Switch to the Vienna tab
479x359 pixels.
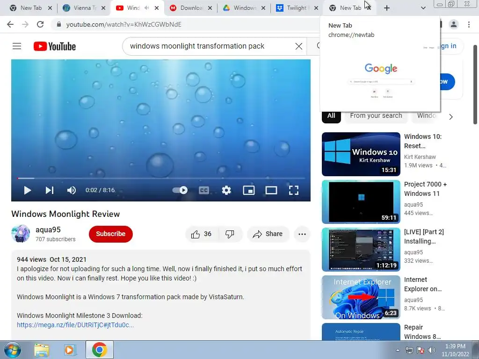click(x=80, y=8)
